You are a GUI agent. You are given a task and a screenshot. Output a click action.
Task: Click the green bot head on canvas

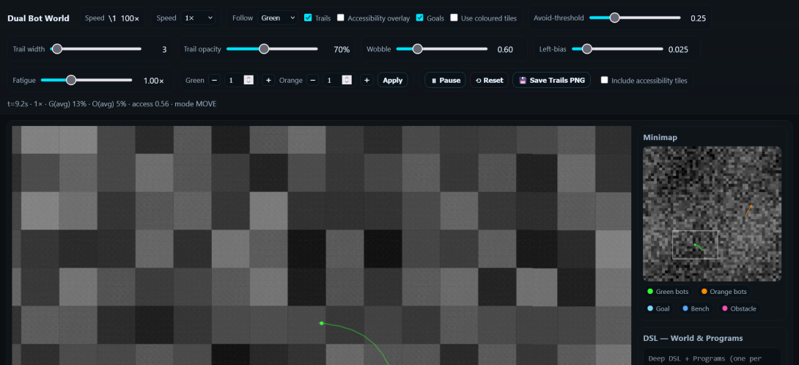click(321, 322)
